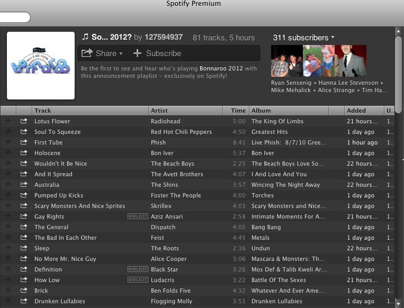Sort by Album column header

point(289,111)
